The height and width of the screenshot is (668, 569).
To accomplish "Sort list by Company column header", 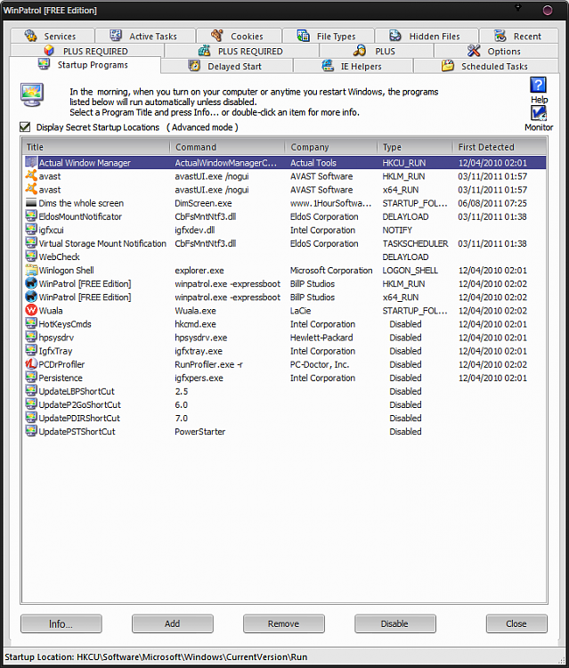I will pos(331,147).
